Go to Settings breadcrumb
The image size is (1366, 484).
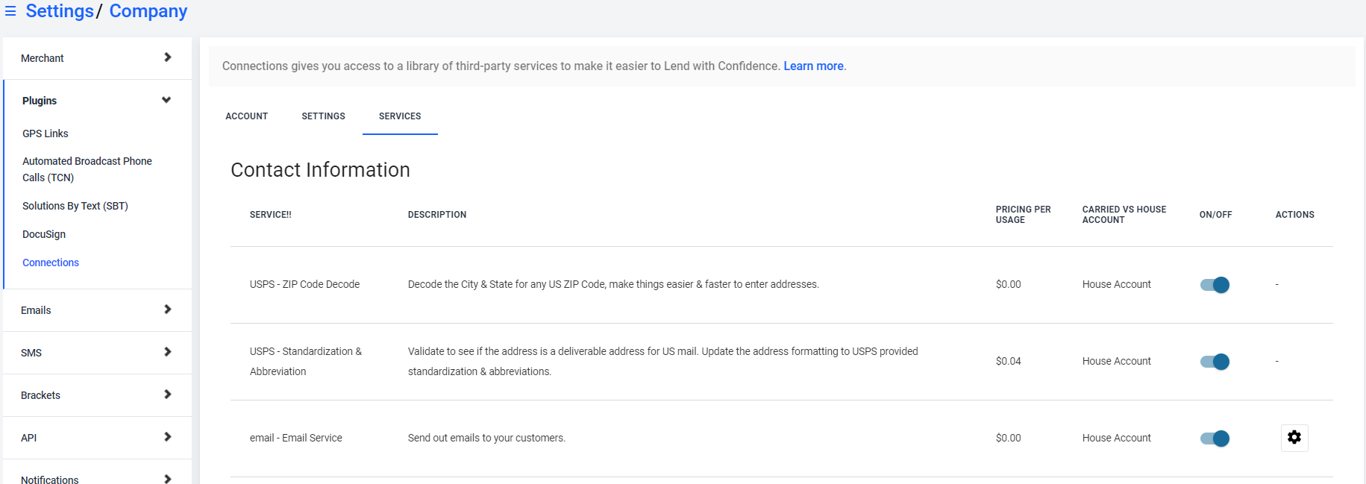pos(60,11)
